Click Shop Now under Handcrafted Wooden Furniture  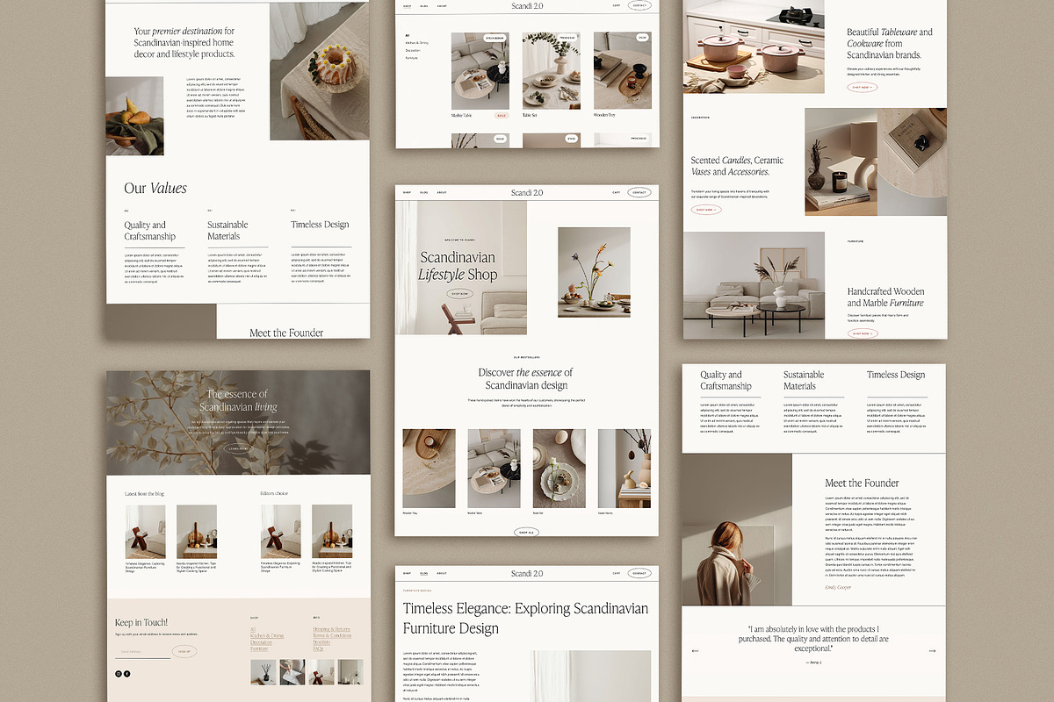point(862,333)
